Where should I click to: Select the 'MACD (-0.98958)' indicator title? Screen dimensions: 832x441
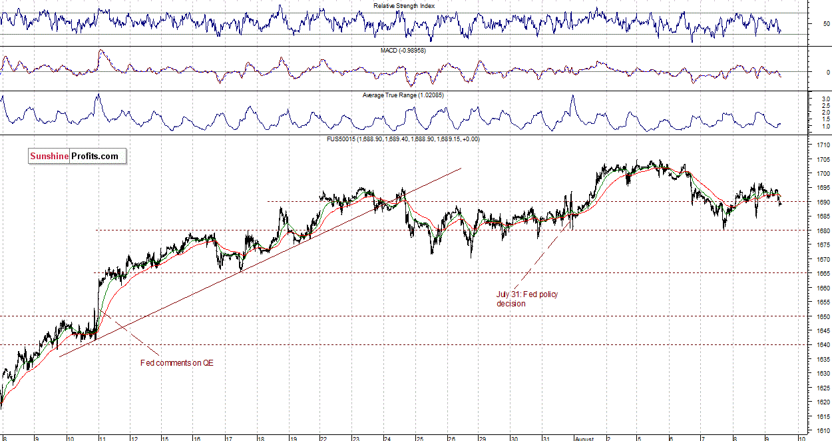coord(403,51)
